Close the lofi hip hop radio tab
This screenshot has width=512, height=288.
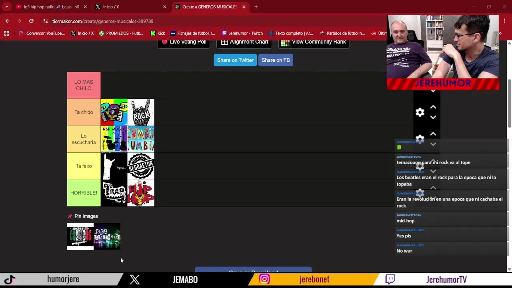85,7
